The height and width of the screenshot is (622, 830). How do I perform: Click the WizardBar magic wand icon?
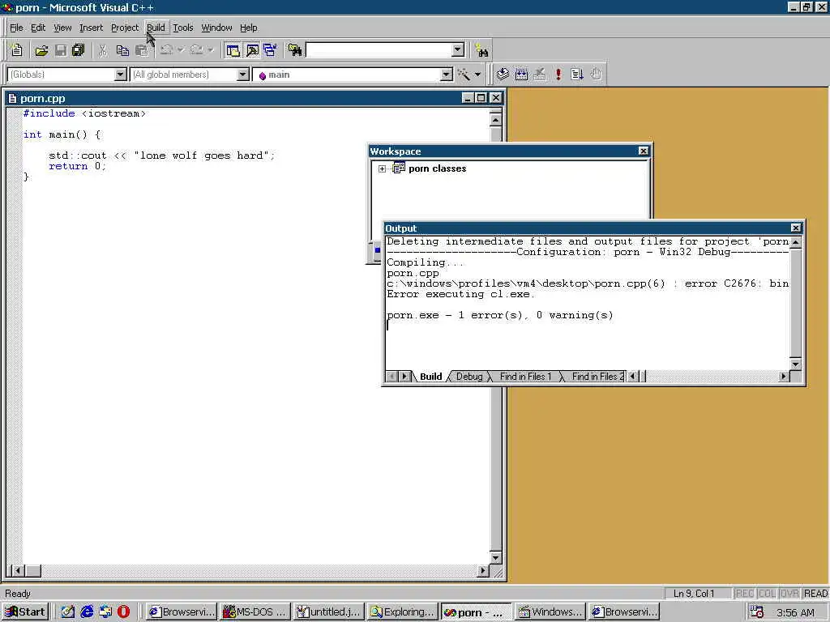[x=464, y=75]
